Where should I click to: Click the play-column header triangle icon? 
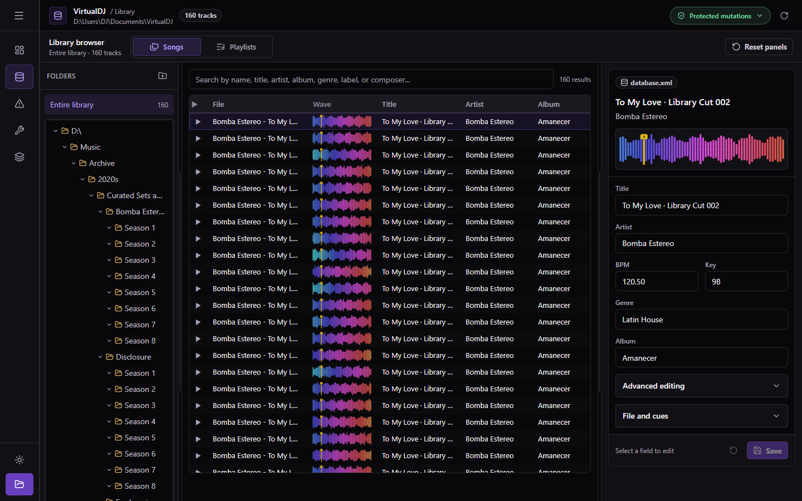(x=194, y=104)
